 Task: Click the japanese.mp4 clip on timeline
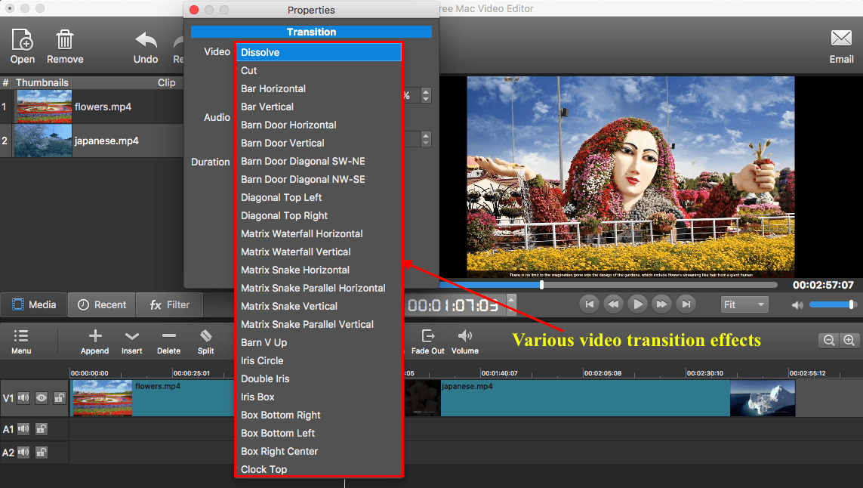(x=600, y=397)
